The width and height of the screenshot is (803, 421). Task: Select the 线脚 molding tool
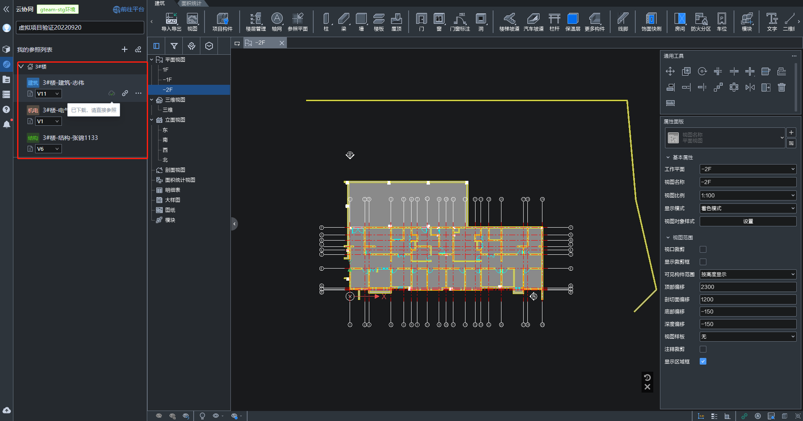pos(623,22)
